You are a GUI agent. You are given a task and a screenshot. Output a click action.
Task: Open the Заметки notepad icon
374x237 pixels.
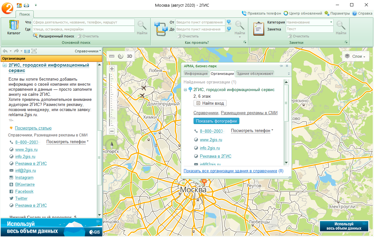click(258, 29)
